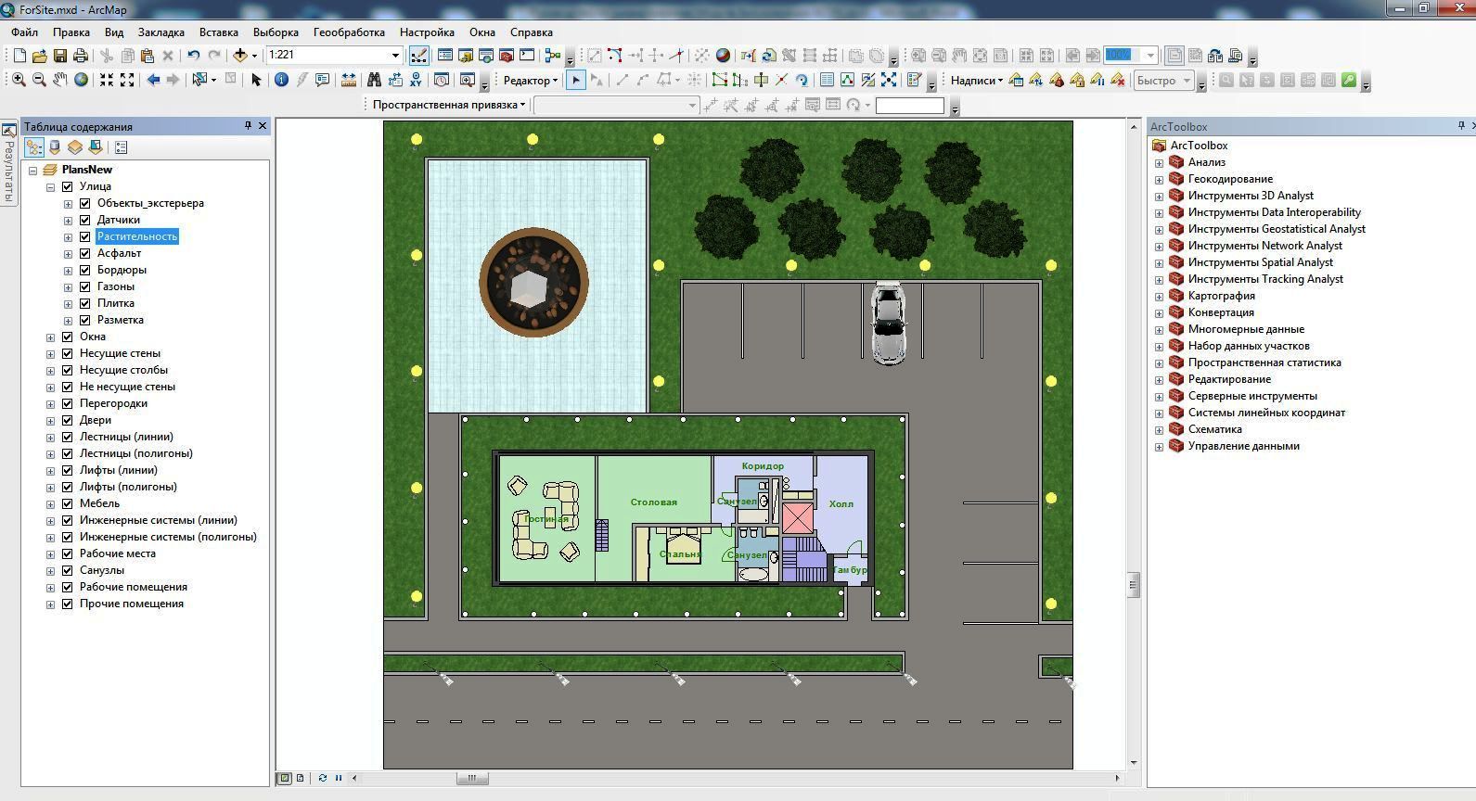Open the map scale dropdown
Image resolution: width=1476 pixels, height=801 pixels.
pos(395,56)
